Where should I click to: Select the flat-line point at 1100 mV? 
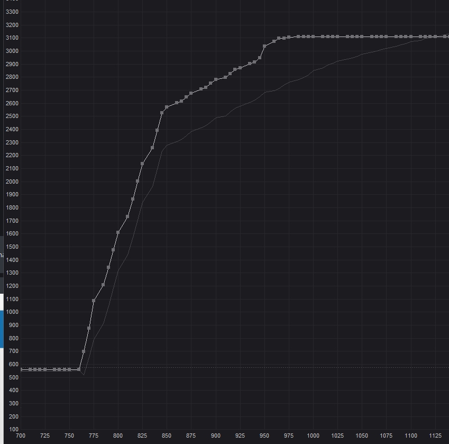click(x=410, y=37)
